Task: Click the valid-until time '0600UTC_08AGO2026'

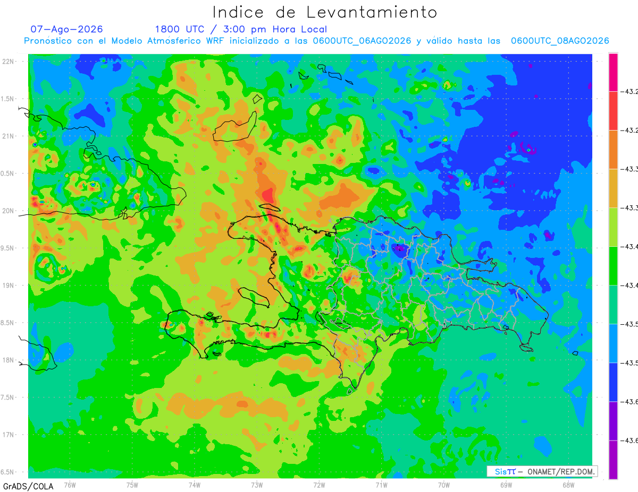Action: (560, 41)
